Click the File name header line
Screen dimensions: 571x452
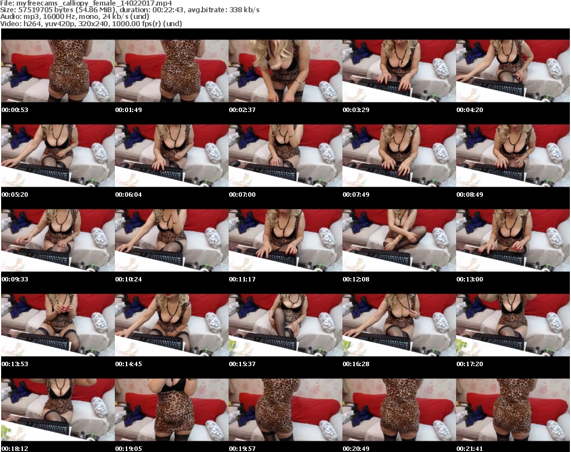[x=86, y=3]
